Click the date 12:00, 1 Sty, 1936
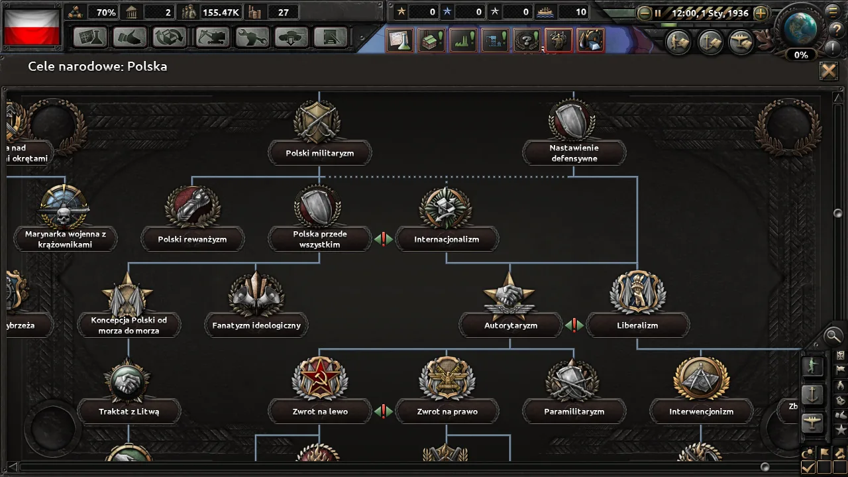This screenshot has height=477, width=848. (710, 13)
